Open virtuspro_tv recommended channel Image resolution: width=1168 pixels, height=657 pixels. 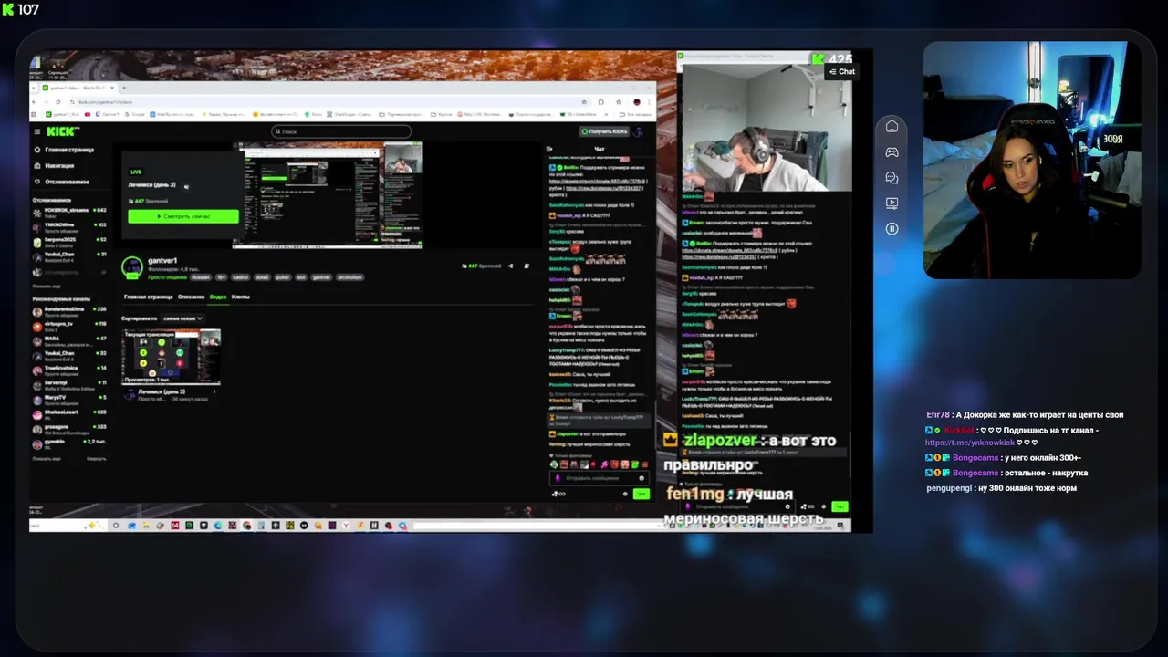70,325
